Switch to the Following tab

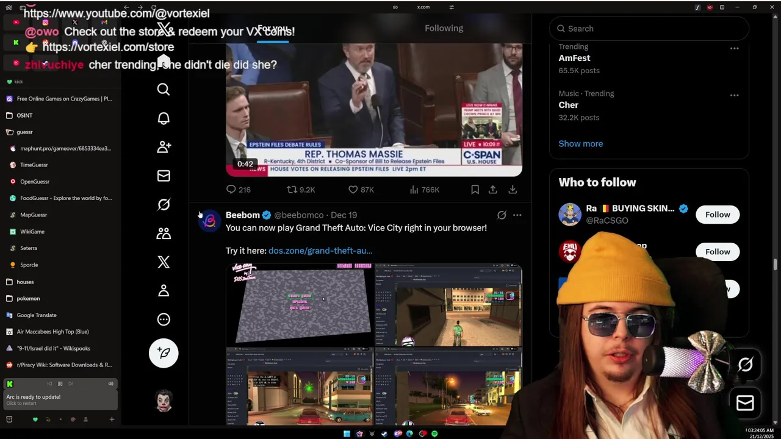pos(444,28)
